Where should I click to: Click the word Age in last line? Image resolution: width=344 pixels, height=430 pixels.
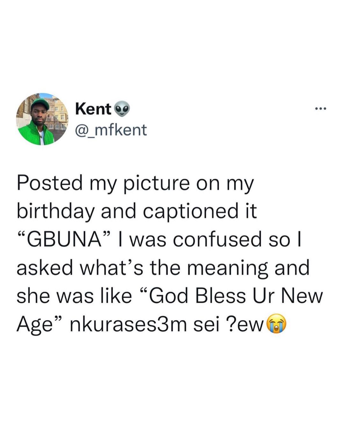34,324
